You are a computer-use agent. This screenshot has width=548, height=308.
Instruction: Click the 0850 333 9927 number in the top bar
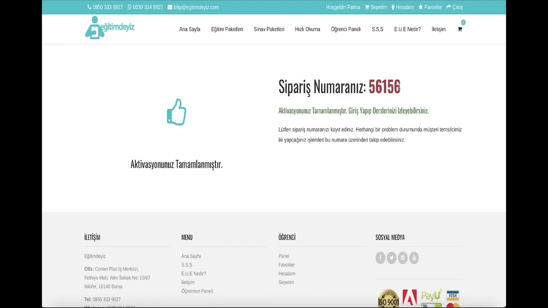tap(108, 7)
